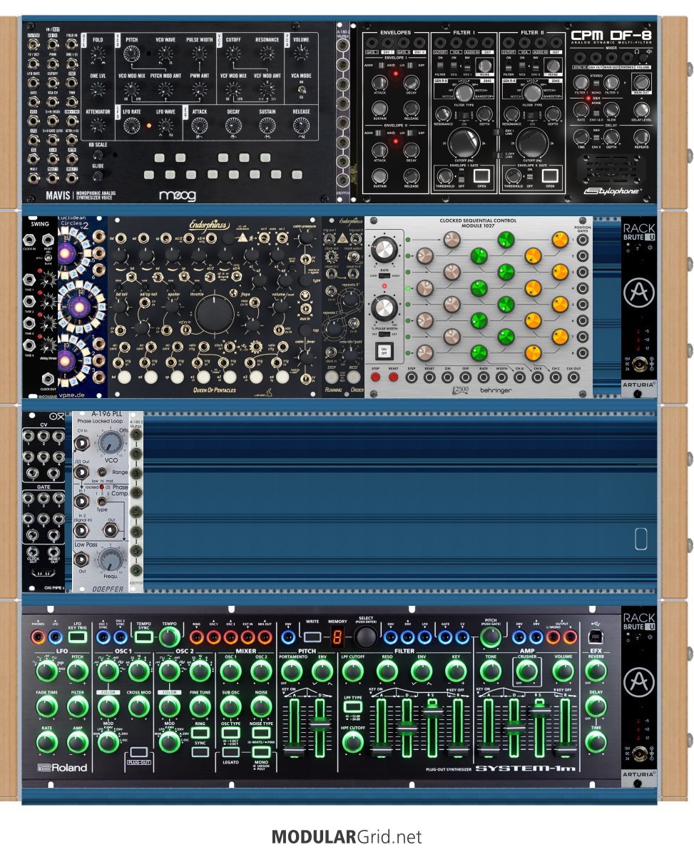The height and width of the screenshot is (852, 694).
Task: Click the Reverb knob in the EFX section
Action: coord(596,671)
